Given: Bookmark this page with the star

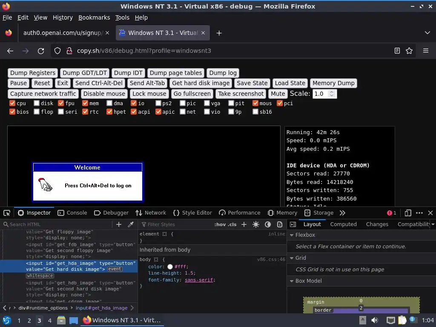Looking at the screenshot, I should tap(409, 51).
